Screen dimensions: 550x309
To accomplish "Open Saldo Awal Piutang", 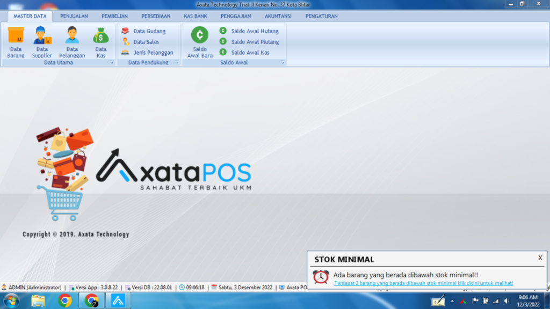I will tap(249, 42).
